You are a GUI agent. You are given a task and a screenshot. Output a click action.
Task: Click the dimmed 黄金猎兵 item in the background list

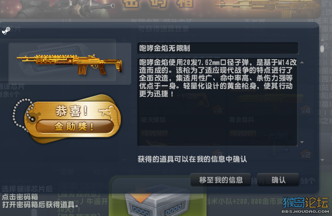click(242, 120)
